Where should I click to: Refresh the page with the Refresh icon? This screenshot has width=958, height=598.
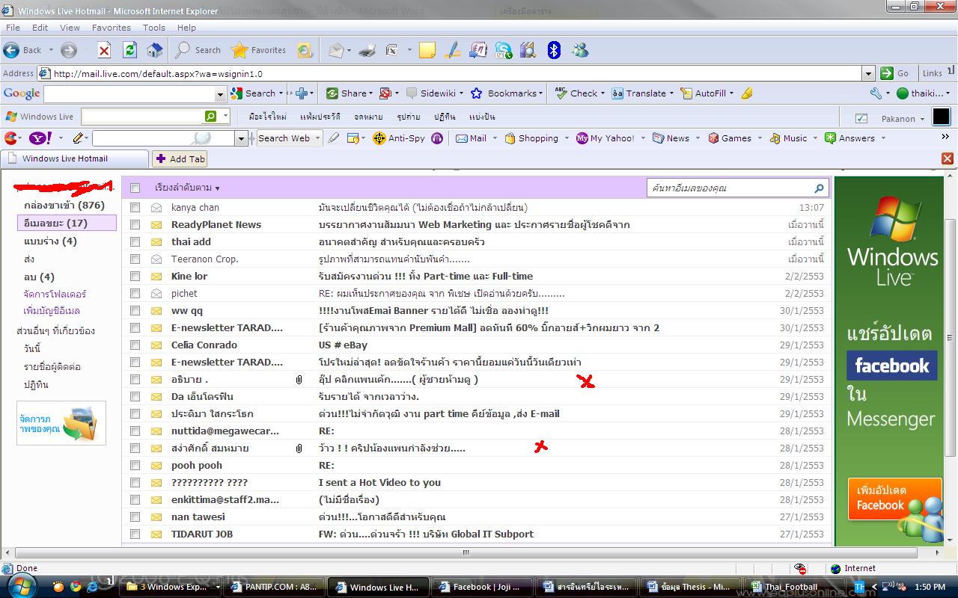129,50
